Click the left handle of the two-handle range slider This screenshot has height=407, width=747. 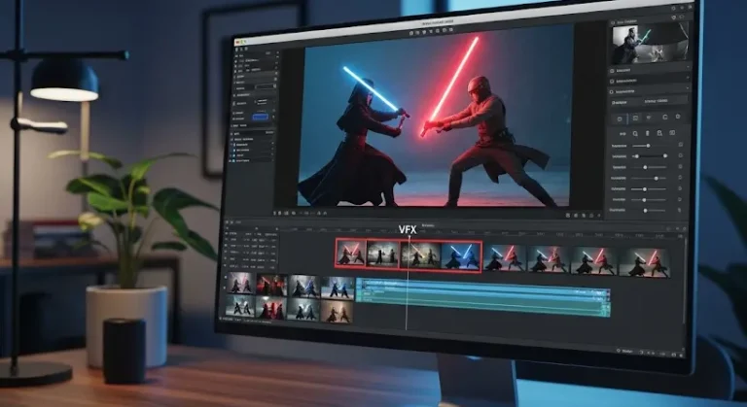coord(637,156)
